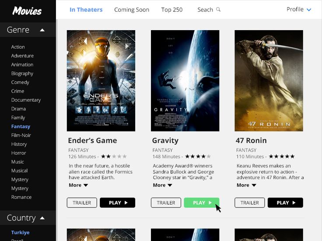The height and width of the screenshot is (241, 322).
Task: Choose the Documentary genre
Action: click(26, 100)
